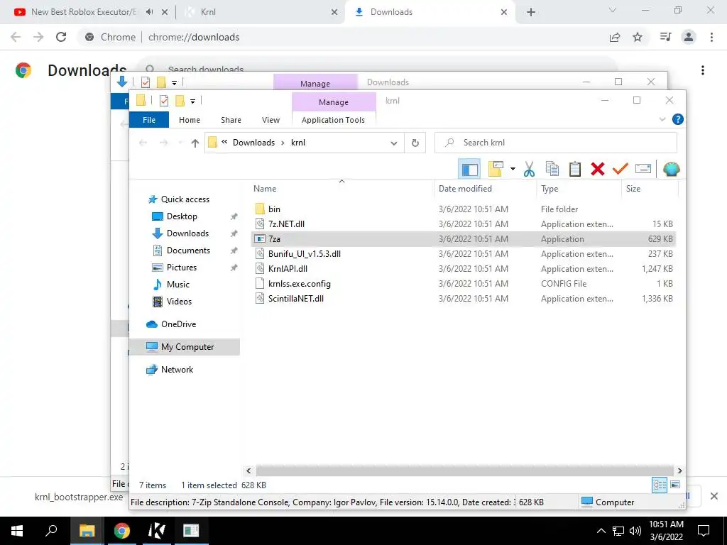
Task: Click the Manage tab in krnl window
Action: (x=334, y=102)
